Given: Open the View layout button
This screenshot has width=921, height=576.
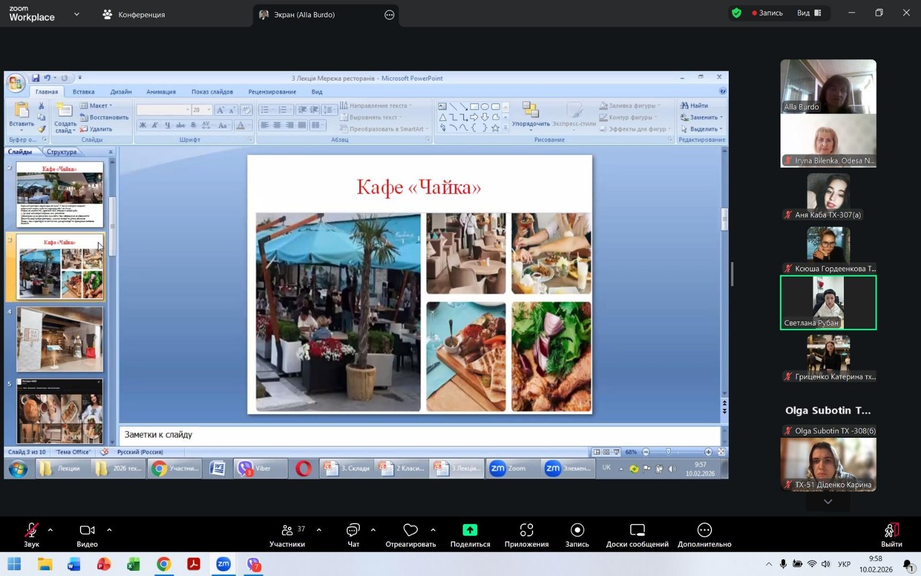Looking at the screenshot, I should [x=809, y=13].
